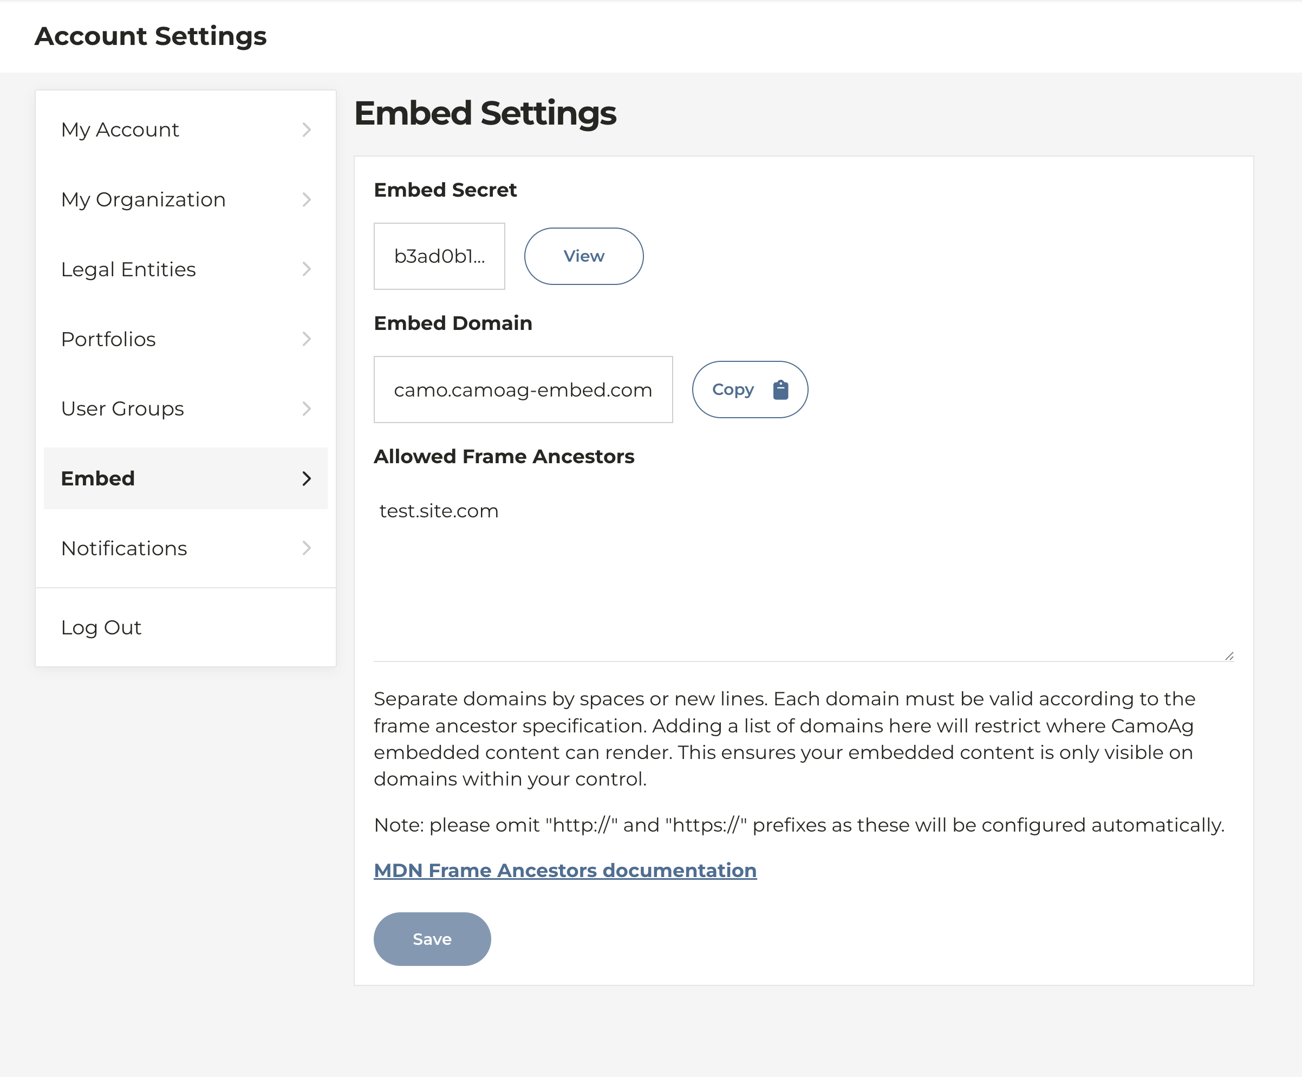
Task: Click the dark chevron next to Embed
Action: coord(307,479)
